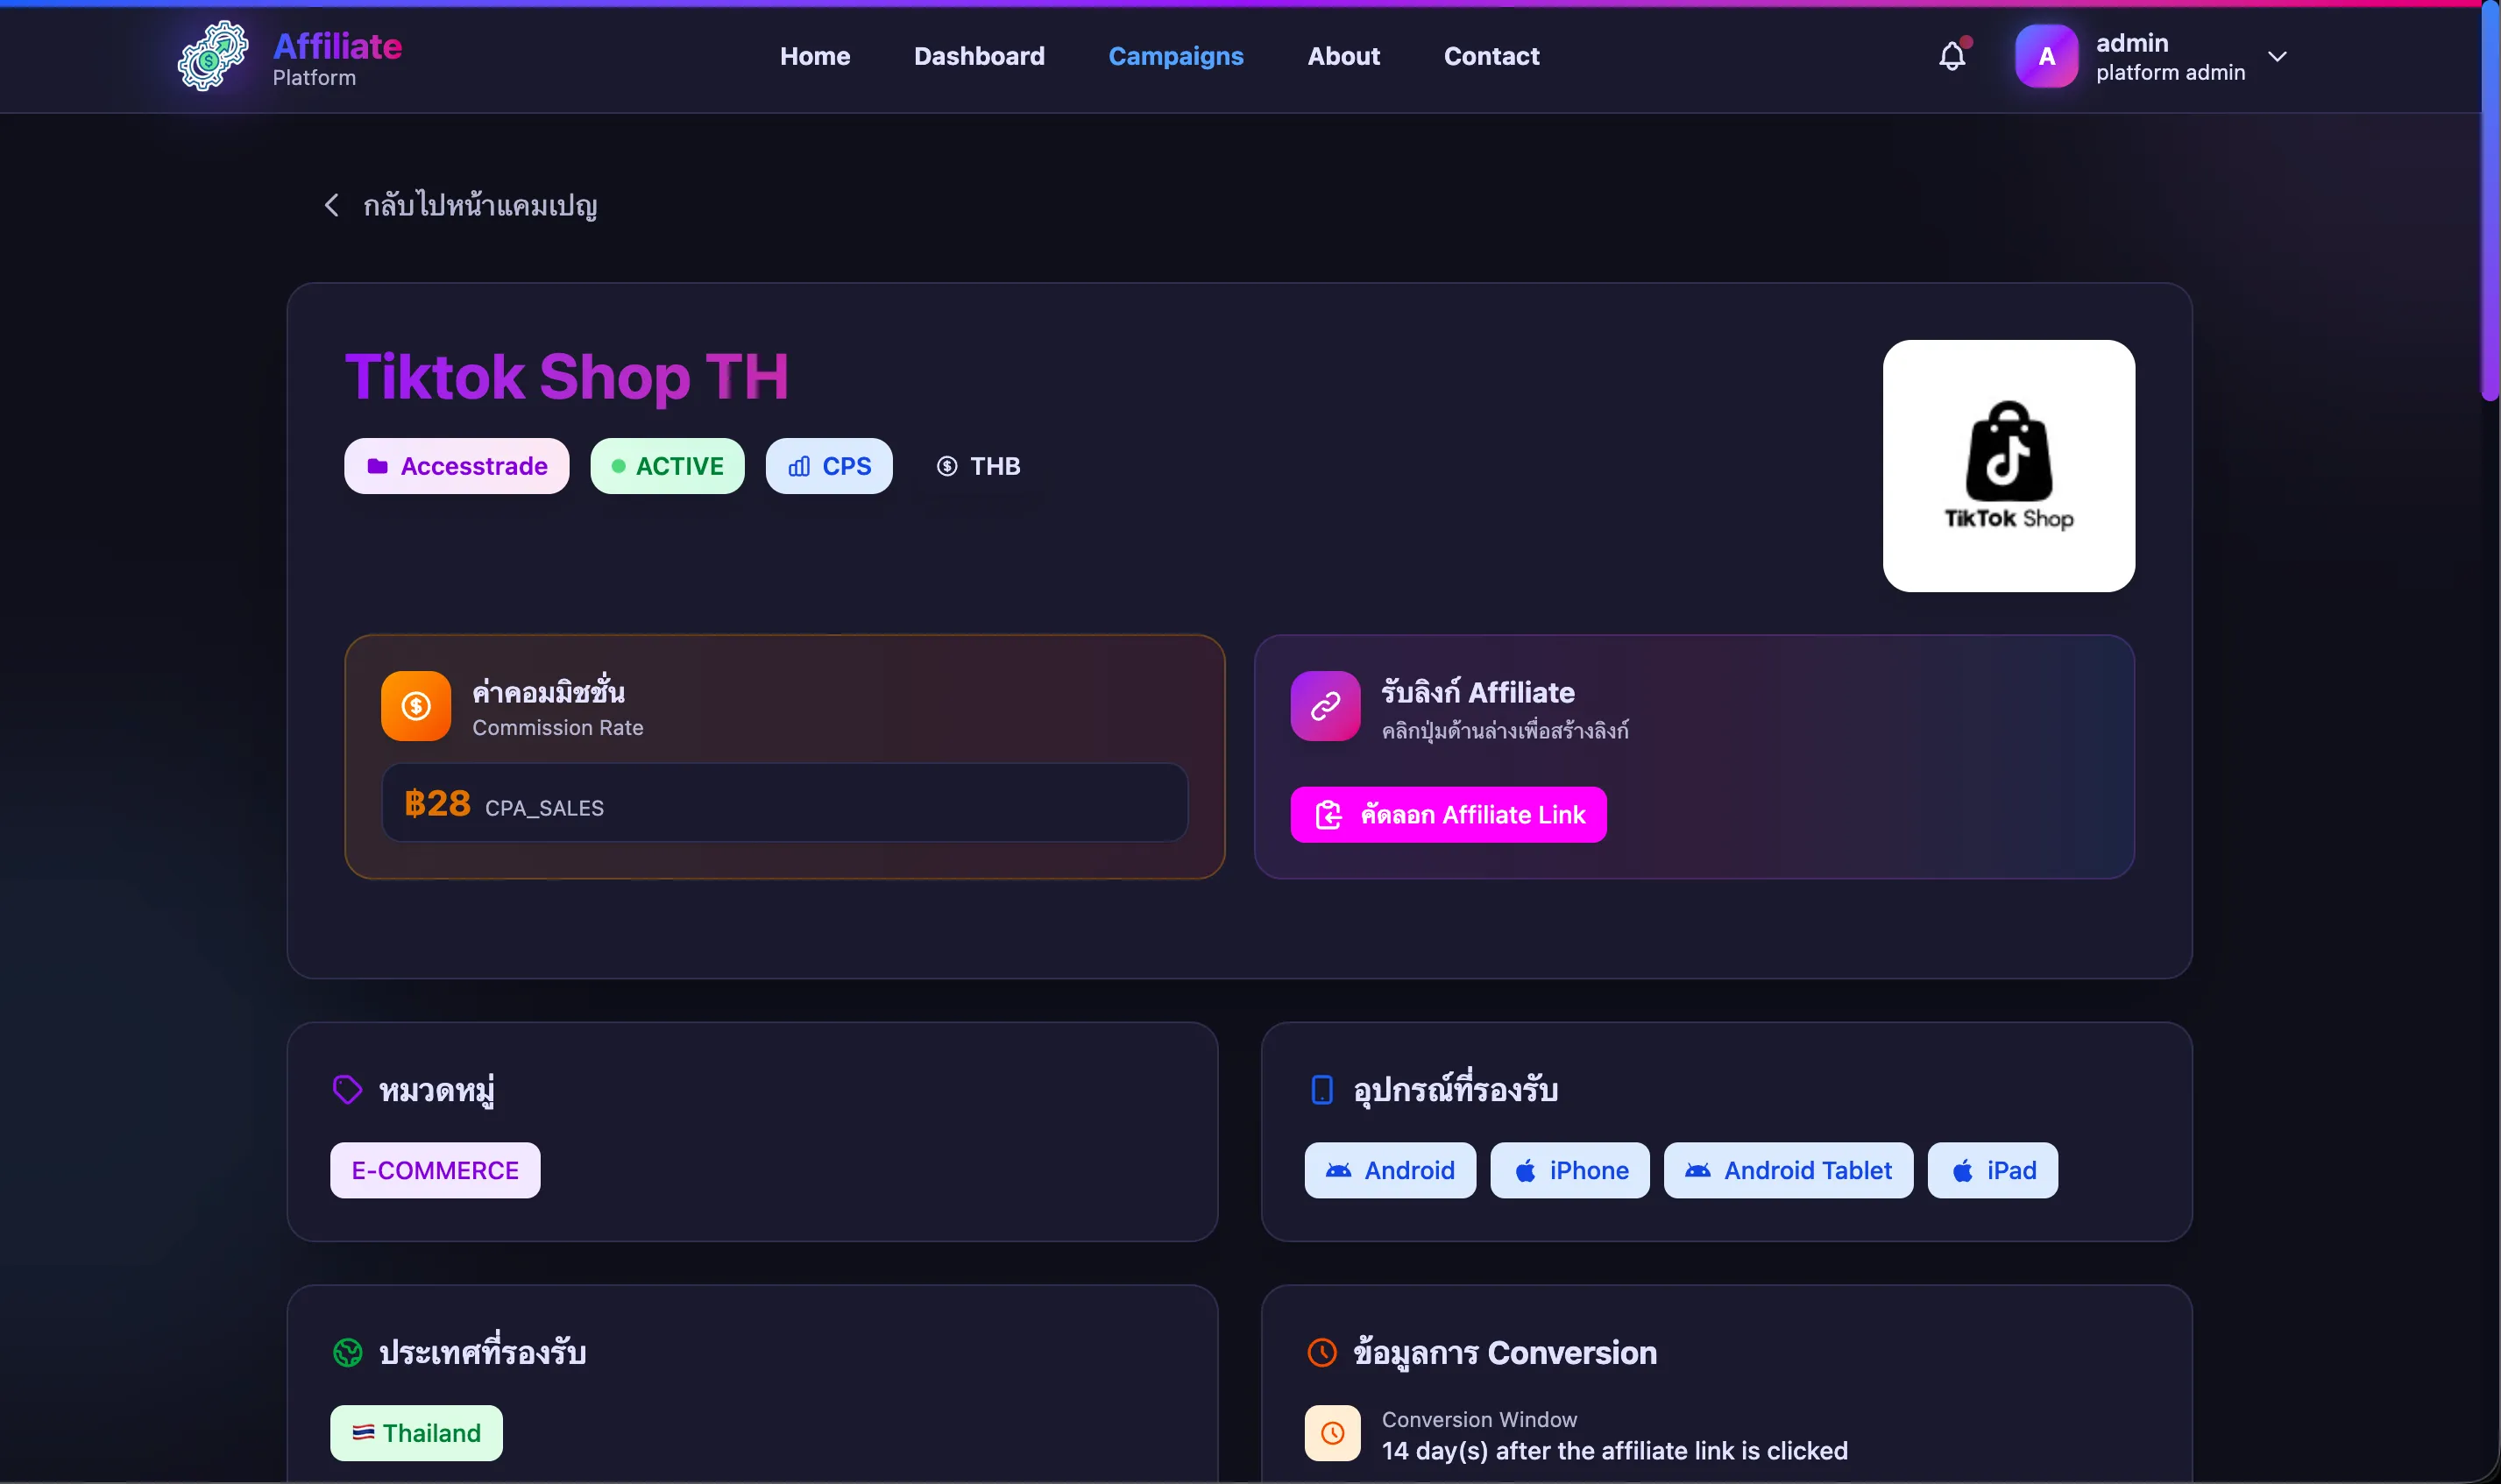Go to the Home page link
Viewport: 2501px width, 1484px height.
[815, 57]
